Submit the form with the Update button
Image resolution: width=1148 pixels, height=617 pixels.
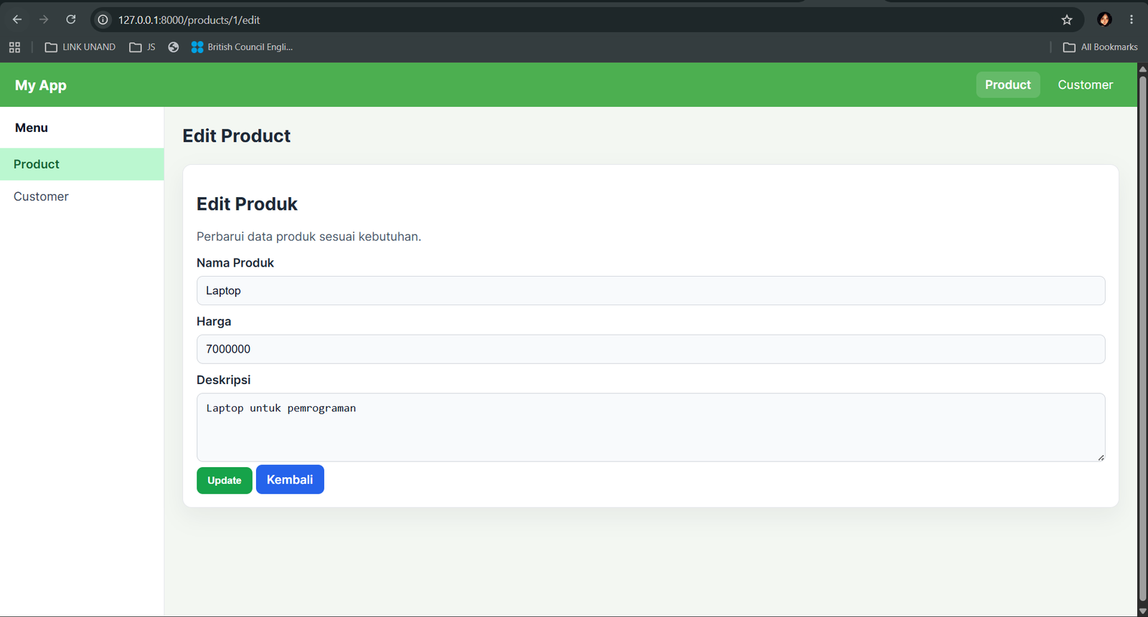pyautogui.click(x=225, y=480)
